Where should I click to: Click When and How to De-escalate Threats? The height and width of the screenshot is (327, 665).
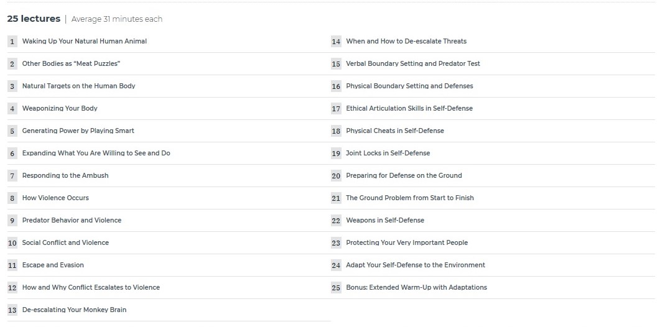(406, 41)
